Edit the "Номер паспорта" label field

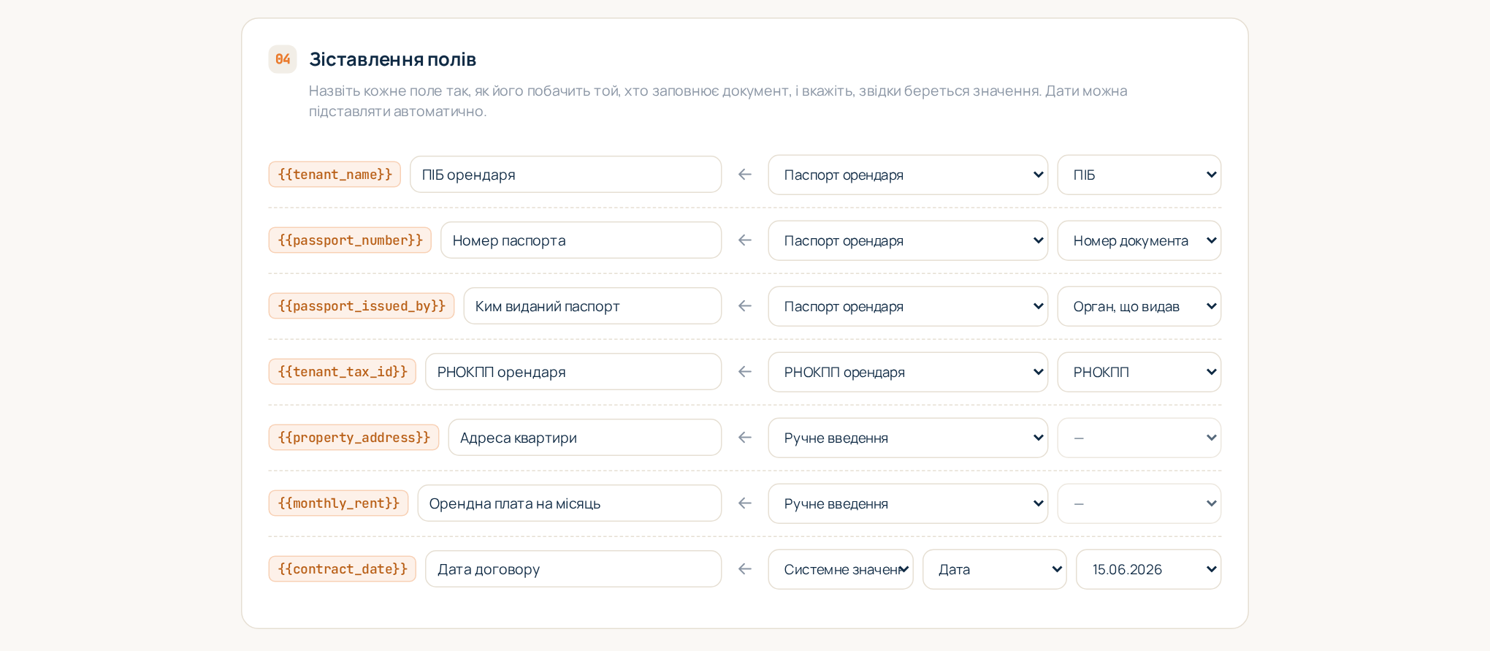click(581, 240)
